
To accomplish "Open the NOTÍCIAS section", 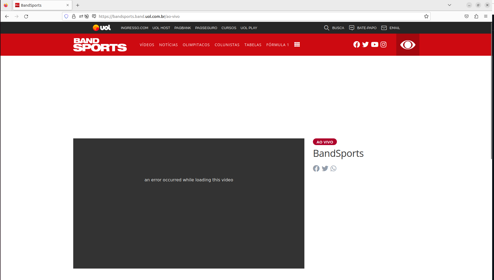I will pyautogui.click(x=168, y=45).
